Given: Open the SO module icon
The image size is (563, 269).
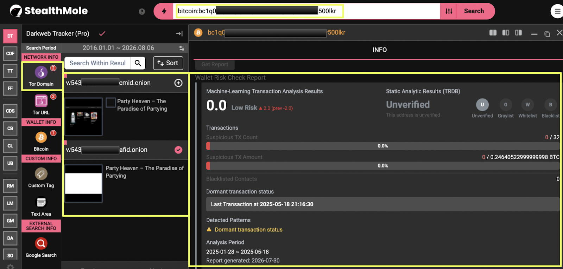Looking at the screenshot, I should pos(10,255).
